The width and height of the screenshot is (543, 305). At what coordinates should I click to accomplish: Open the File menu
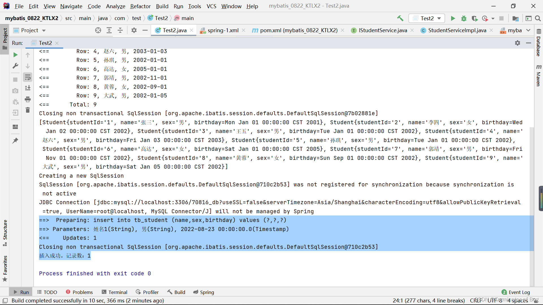(19, 6)
